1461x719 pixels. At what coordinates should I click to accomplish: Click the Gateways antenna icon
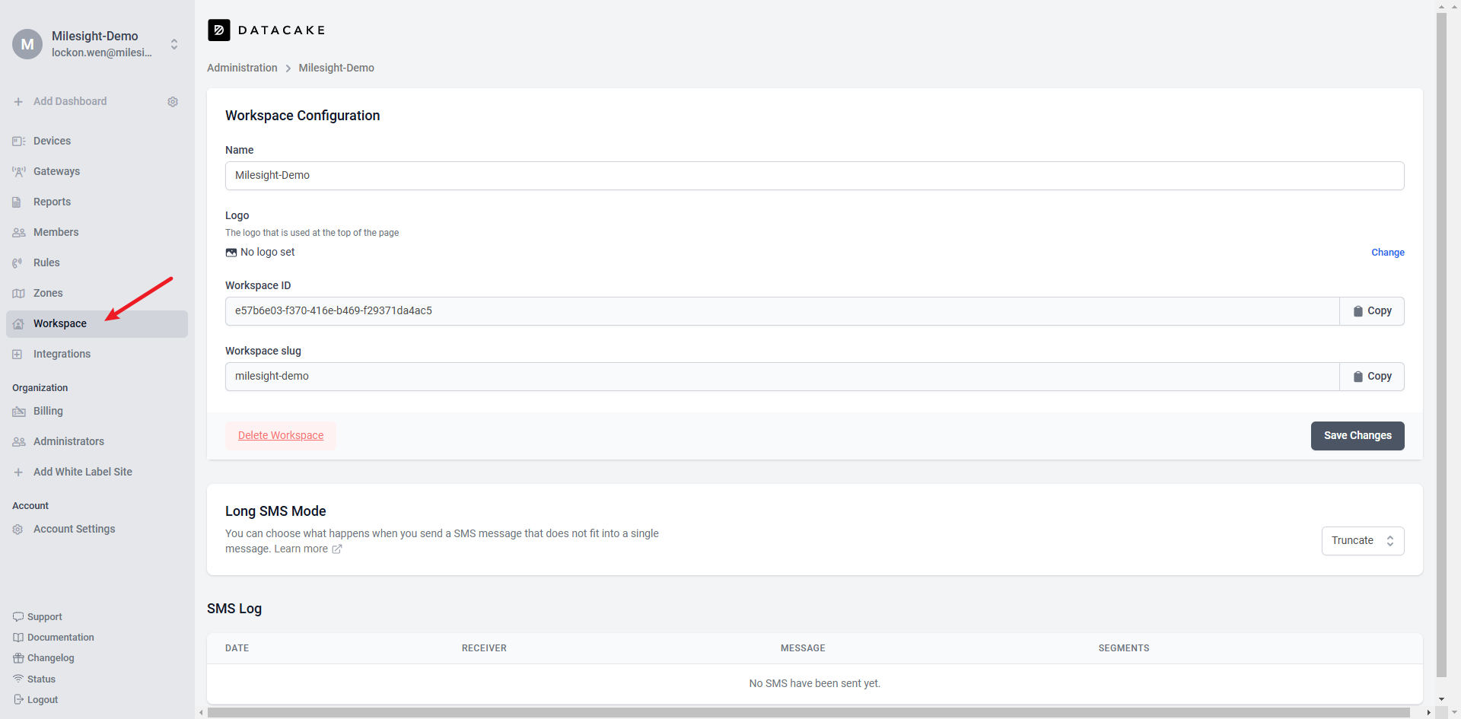click(x=18, y=171)
